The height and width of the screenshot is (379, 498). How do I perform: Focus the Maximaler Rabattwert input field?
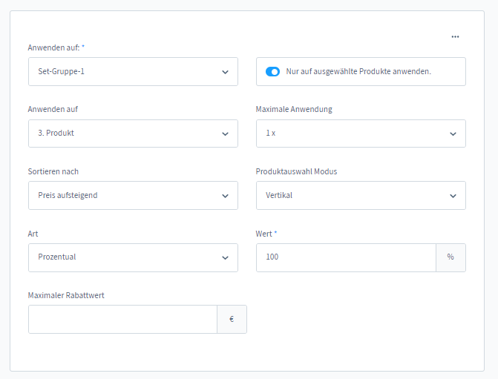122,319
